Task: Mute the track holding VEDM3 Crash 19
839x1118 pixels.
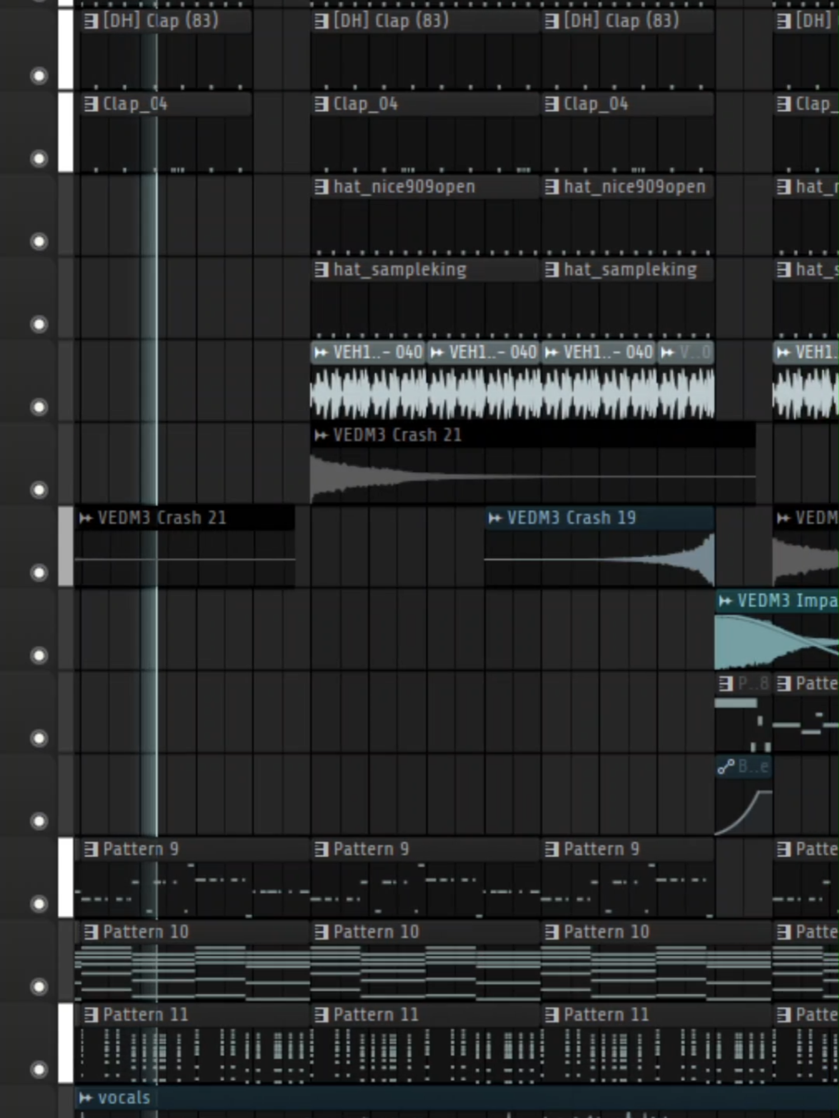Action: point(39,572)
